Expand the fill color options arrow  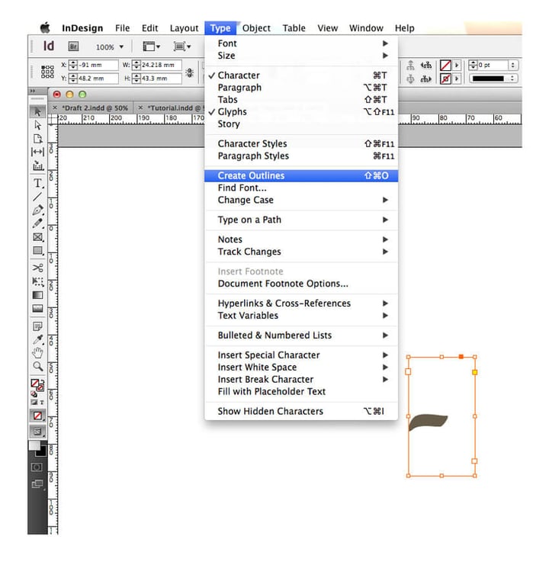[x=457, y=66]
